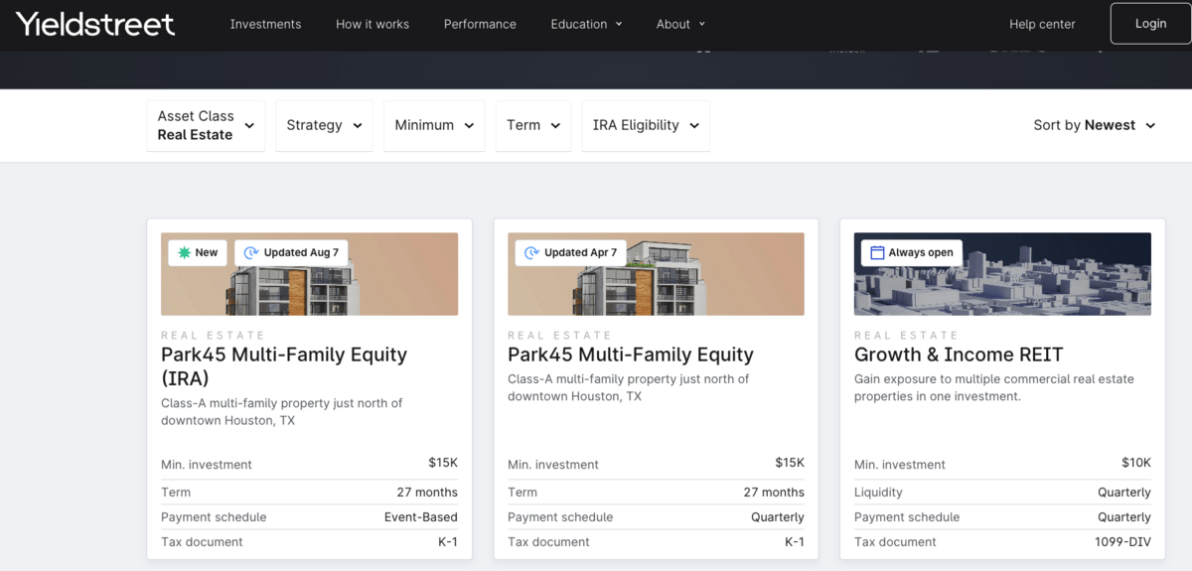Click the Growth & Income REIT city image
Viewport: 1192px width, 571px height.
[1002, 274]
